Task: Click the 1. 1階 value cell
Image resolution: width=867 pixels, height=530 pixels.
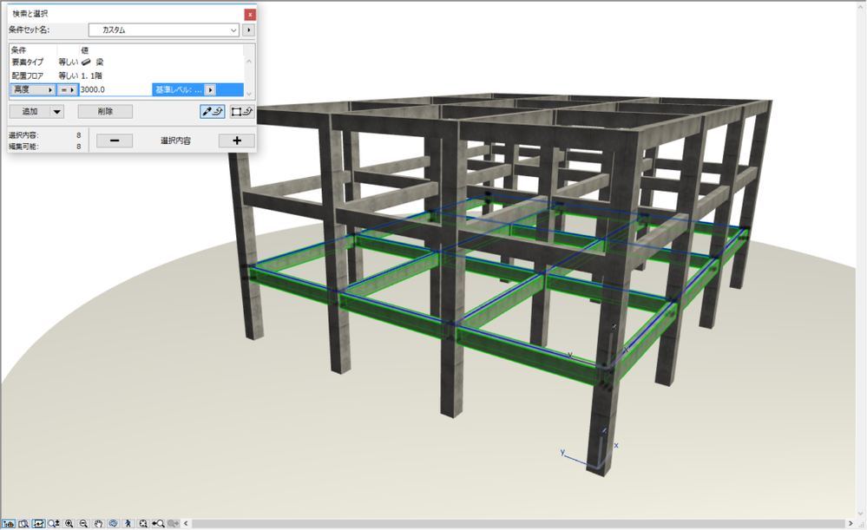Action: click(91, 75)
